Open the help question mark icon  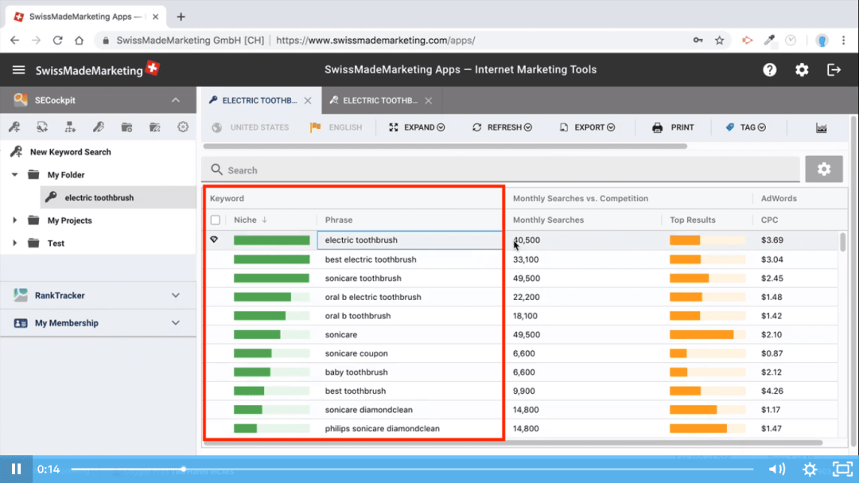(x=770, y=70)
